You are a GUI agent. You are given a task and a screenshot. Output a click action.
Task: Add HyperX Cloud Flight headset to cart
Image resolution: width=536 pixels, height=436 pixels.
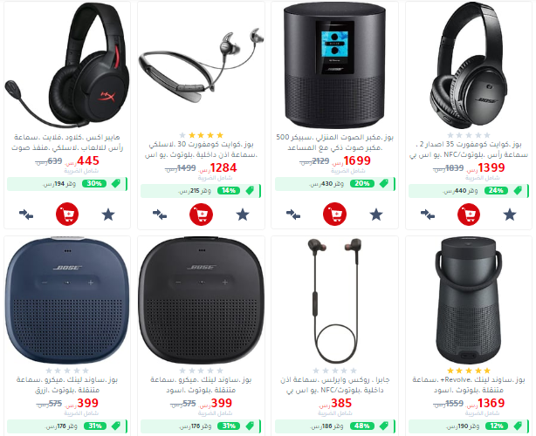click(x=67, y=214)
